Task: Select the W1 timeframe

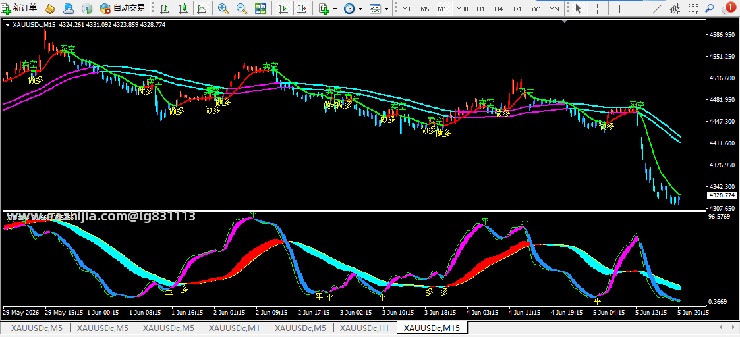Action: (x=536, y=9)
